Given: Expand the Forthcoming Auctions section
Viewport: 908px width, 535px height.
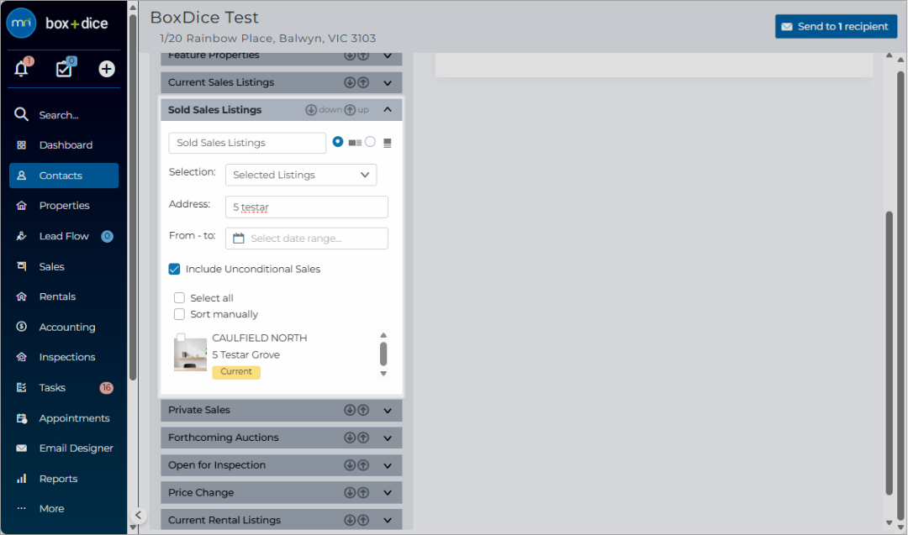Looking at the screenshot, I should click(x=388, y=438).
